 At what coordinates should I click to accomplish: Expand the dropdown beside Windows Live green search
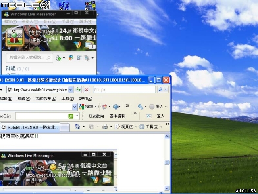point(77,116)
